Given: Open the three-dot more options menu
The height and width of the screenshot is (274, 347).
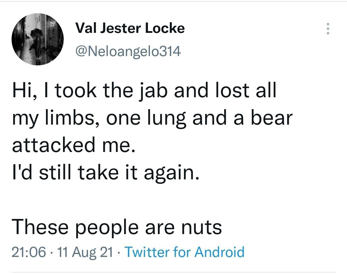Looking at the screenshot, I should pyautogui.click(x=328, y=29).
